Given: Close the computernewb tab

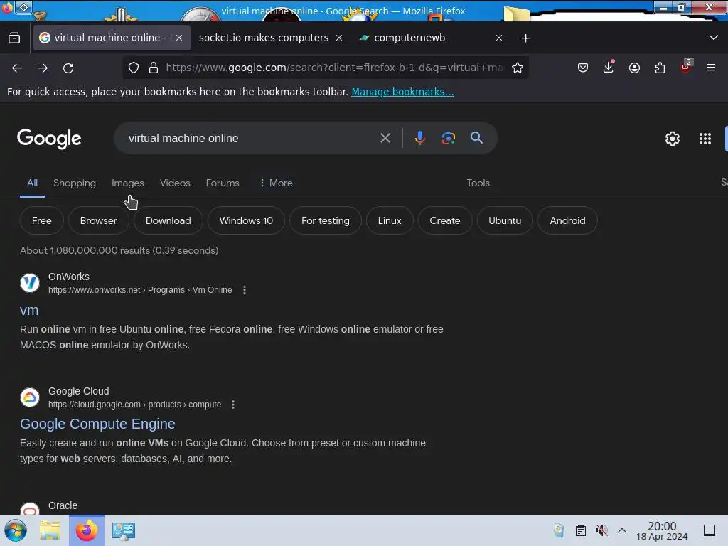Looking at the screenshot, I should click(x=499, y=38).
